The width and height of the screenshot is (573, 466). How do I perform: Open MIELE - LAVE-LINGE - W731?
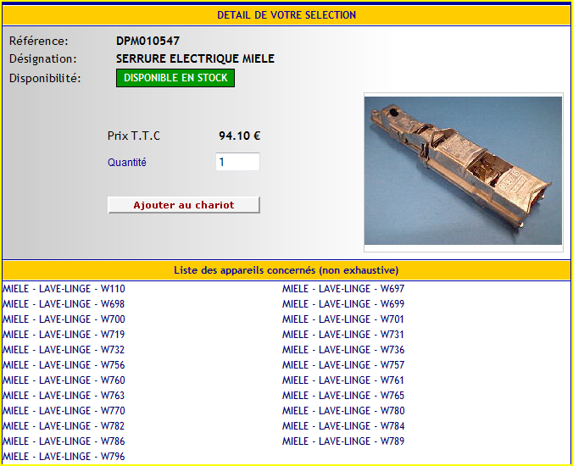pos(342,334)
